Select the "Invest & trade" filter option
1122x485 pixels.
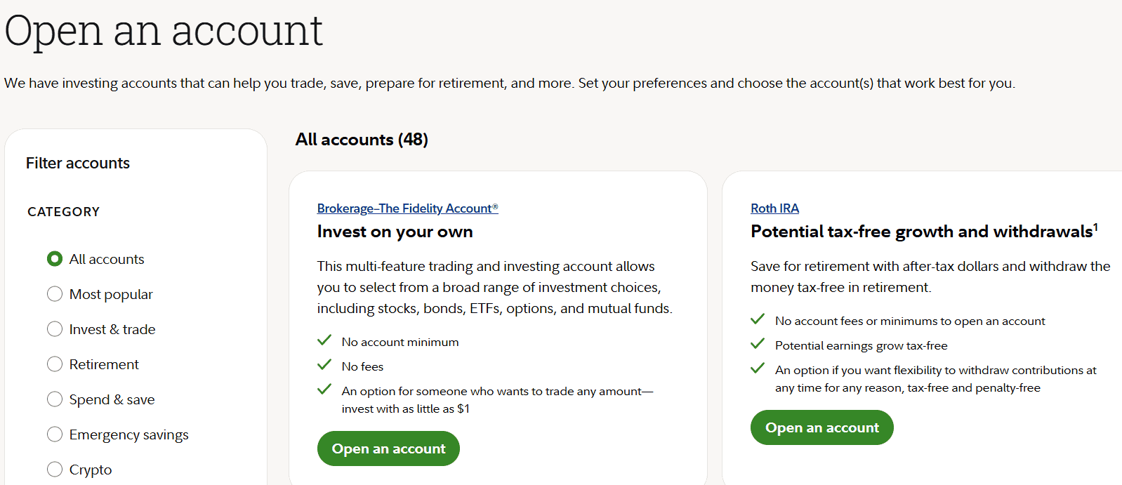pos(55,328)
